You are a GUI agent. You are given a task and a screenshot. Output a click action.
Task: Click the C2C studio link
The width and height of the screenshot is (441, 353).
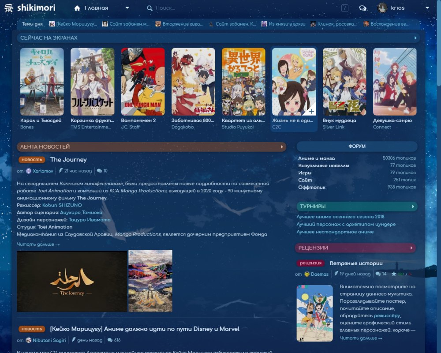277,127
